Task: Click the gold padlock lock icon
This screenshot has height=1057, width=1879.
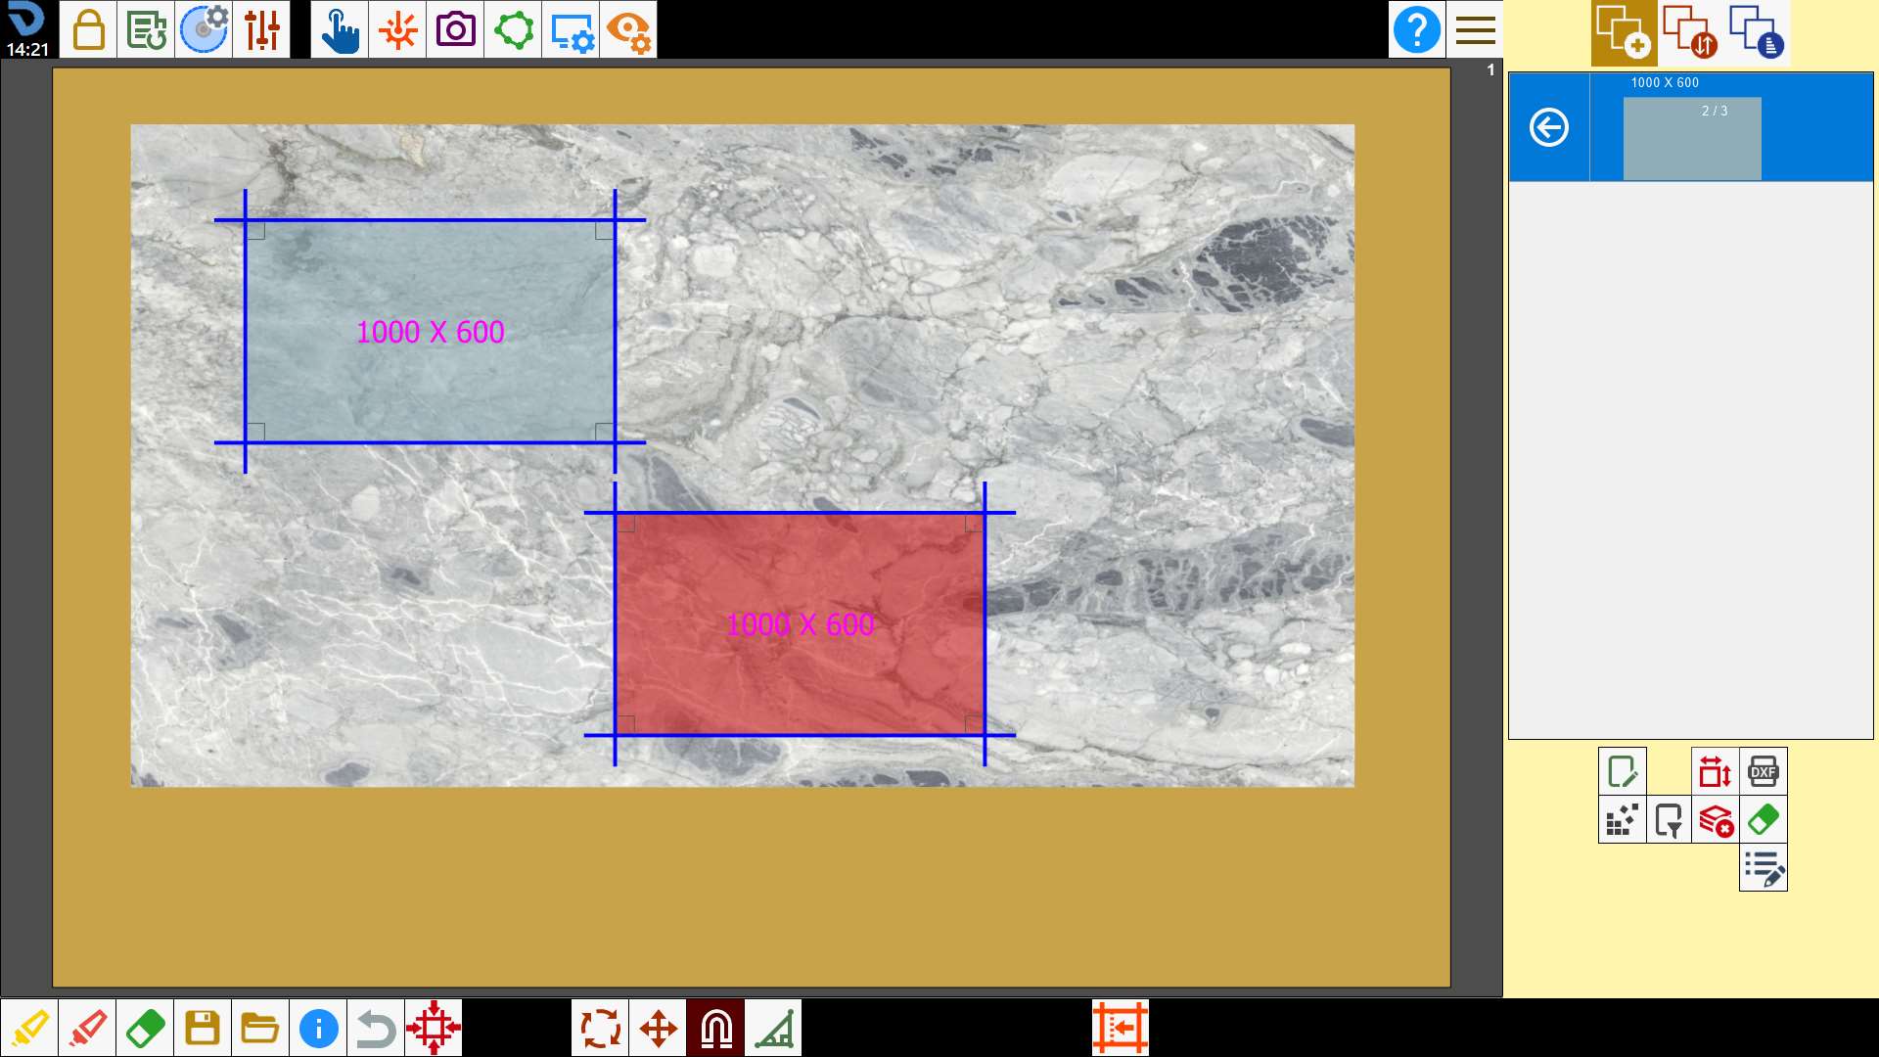Action: pos(88,29)
